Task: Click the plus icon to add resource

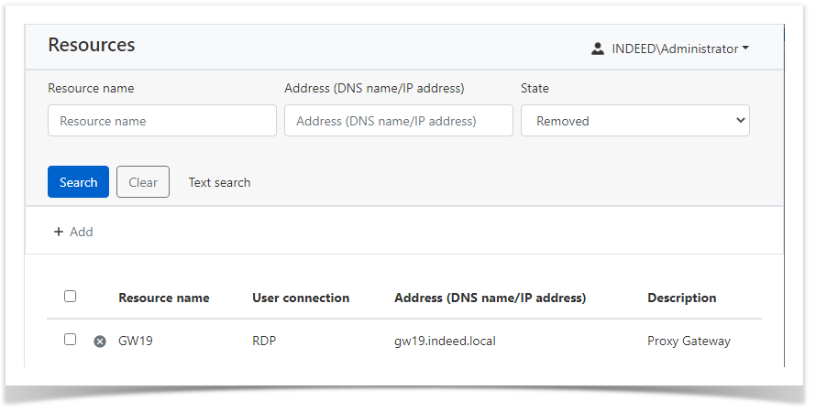Action: tap(59, 232)
